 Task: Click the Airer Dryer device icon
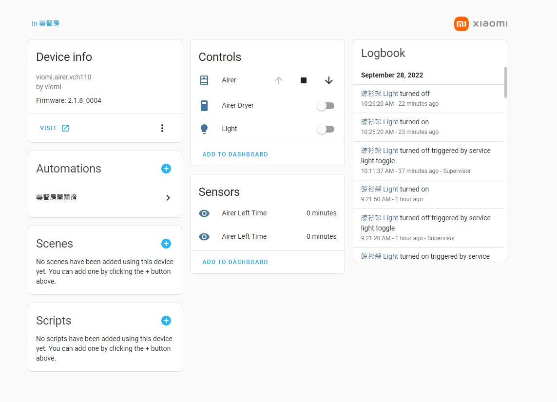pyautogui.click(x=204, y=105)
